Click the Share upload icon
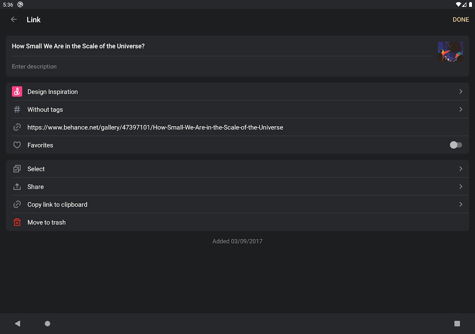 tap(17, 187)
